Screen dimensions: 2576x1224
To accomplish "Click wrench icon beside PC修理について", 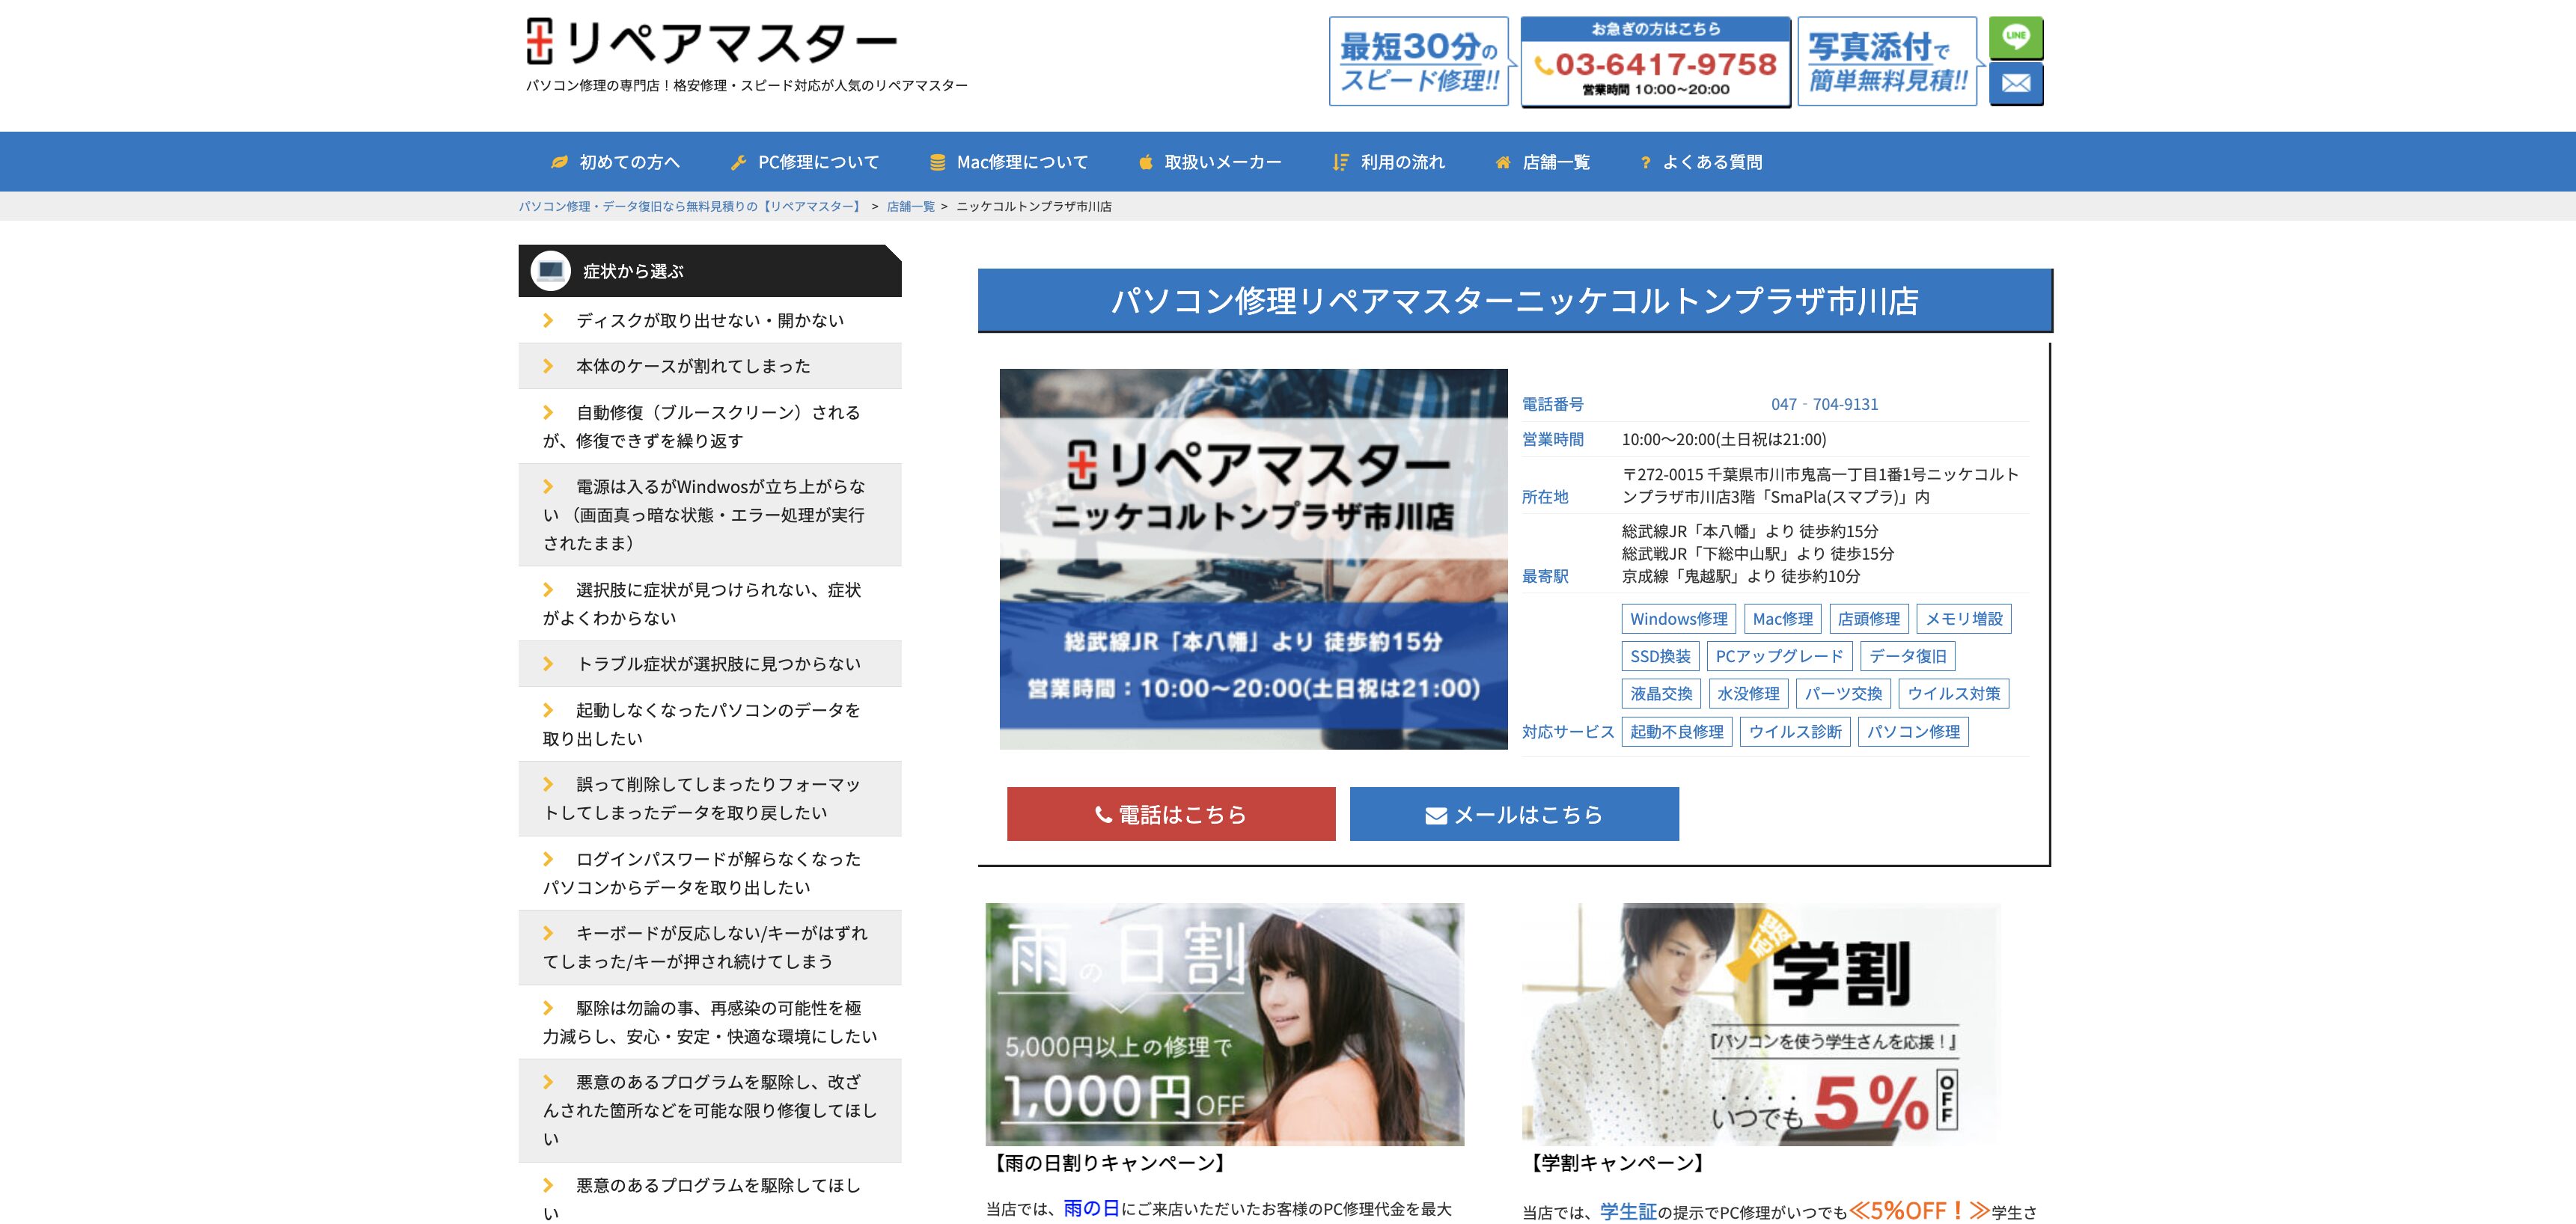I will [739, 162].
